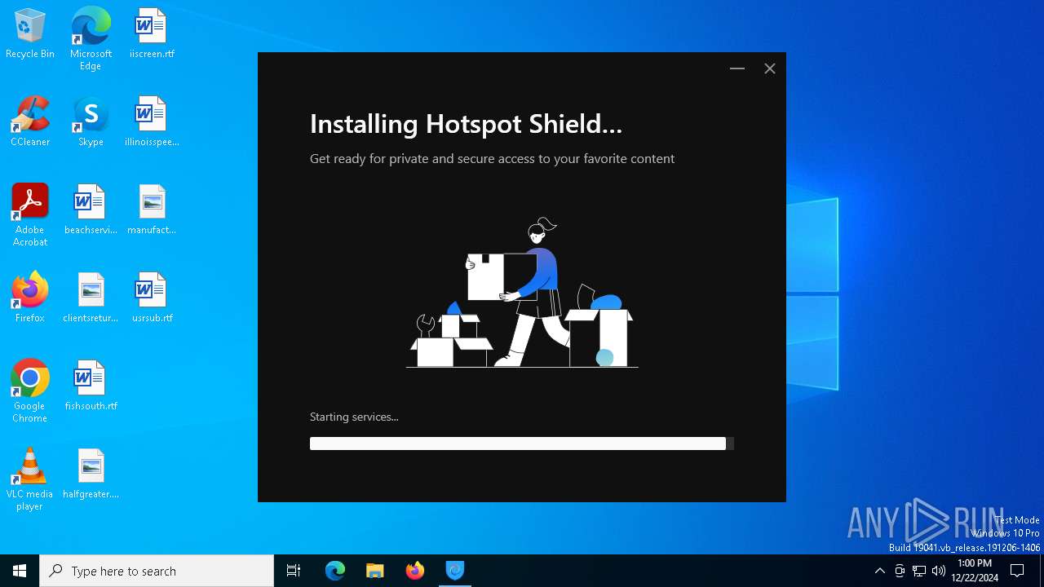This screenshot has height=587, width=1044.
Task: Select the VLC media player shortcut
Action: [30, 479]
